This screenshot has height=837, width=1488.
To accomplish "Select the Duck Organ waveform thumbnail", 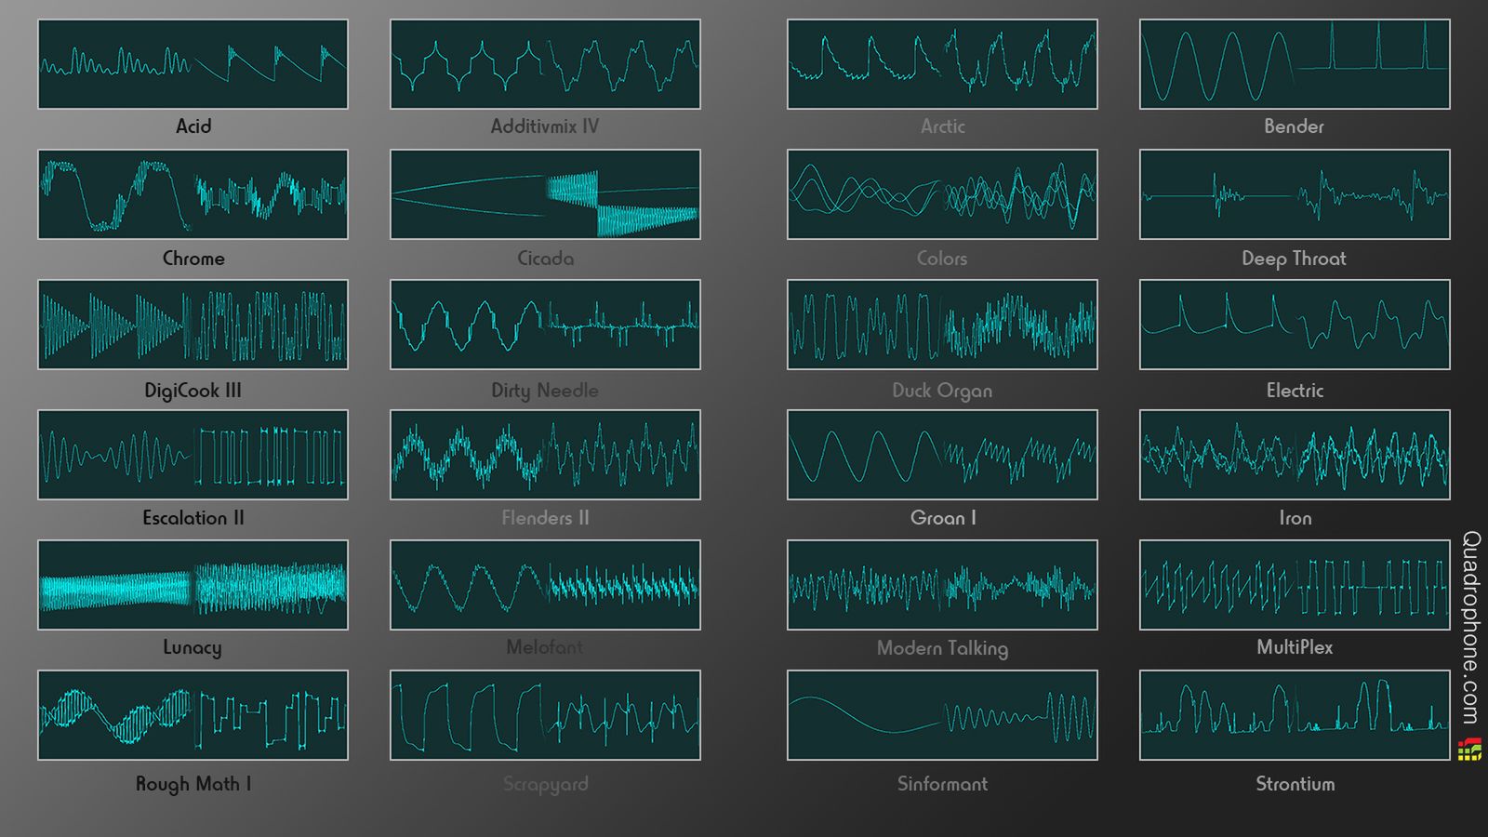I will (942, 324).
